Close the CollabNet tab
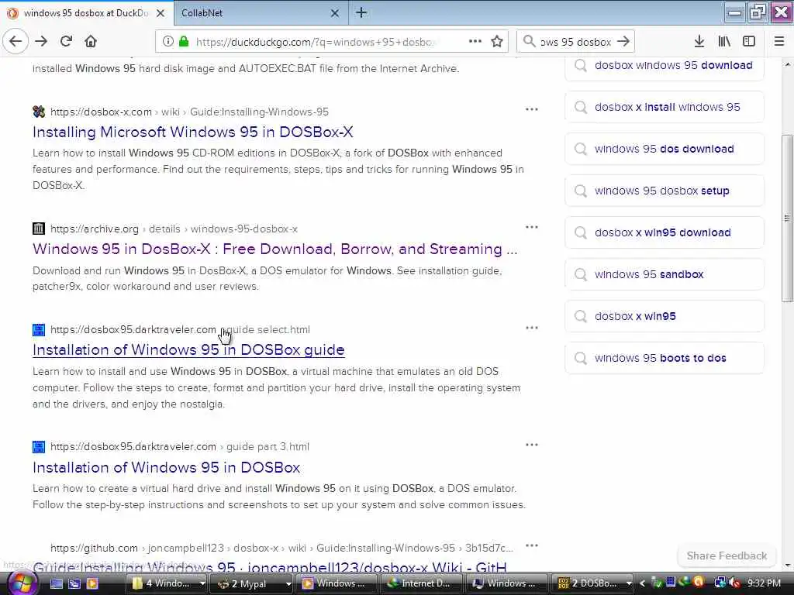 335,13
